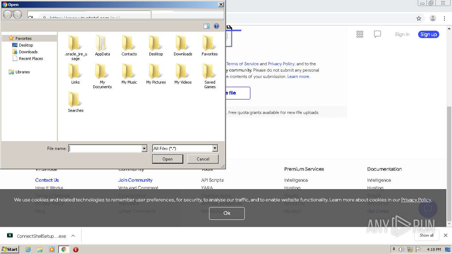Screen dimensions: 452x254
Task: Open VirusTotal apps grid icon
Action: [x=360, y=34]
